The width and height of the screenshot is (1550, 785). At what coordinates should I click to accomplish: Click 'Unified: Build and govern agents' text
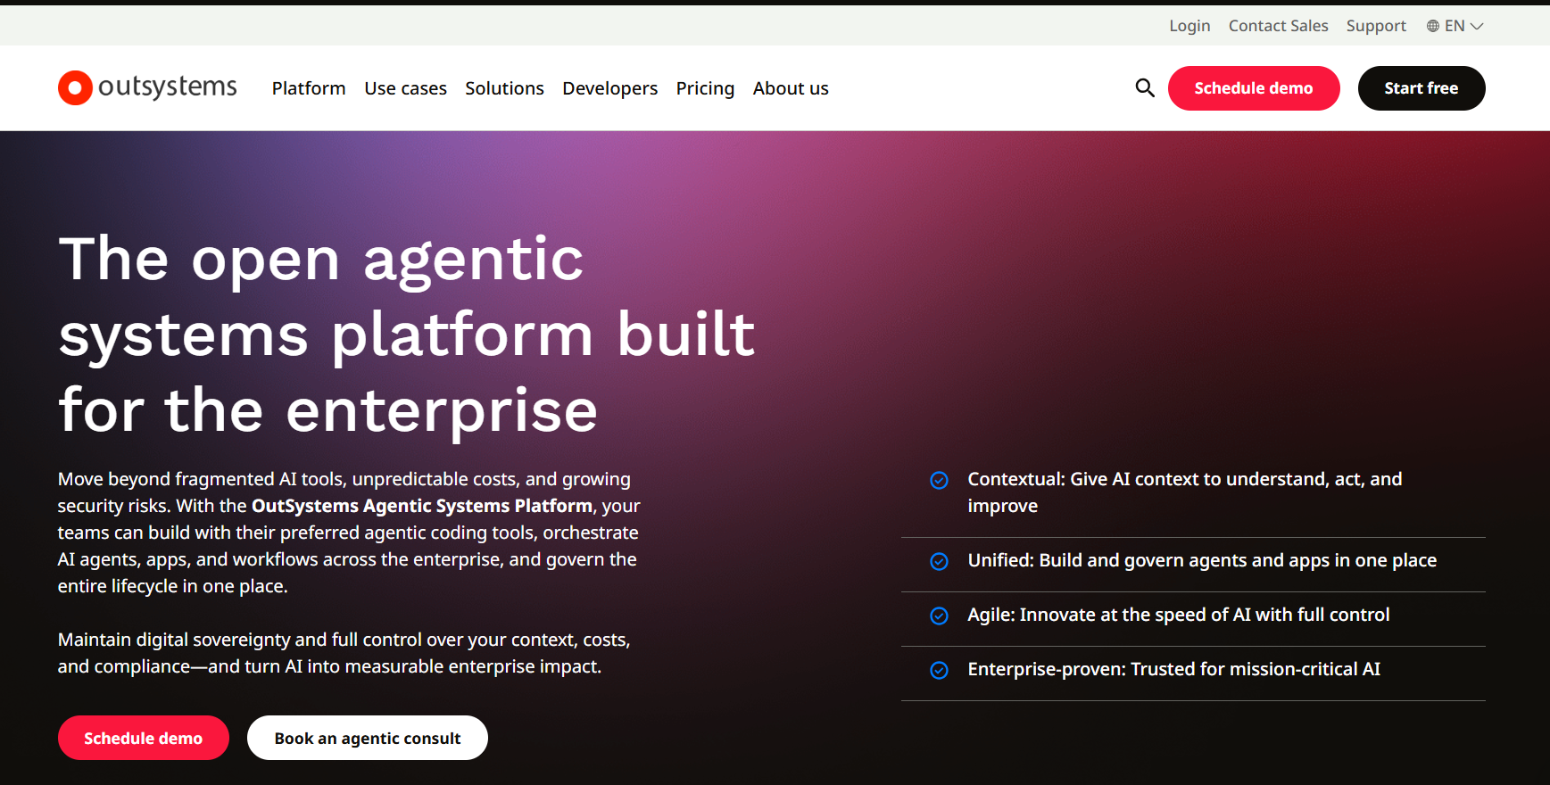1202,560
